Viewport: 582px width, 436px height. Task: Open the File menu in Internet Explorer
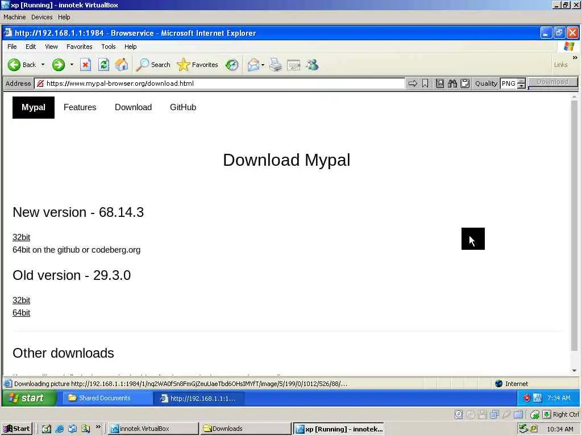coord(12,47)
